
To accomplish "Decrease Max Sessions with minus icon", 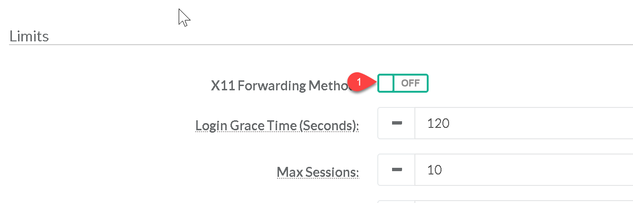I will (396, 170).
